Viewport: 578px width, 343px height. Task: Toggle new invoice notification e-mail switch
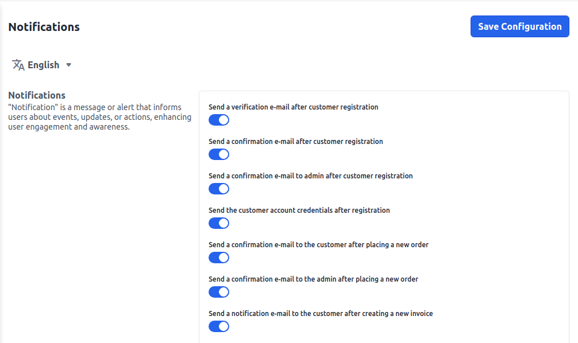(219, 326)
